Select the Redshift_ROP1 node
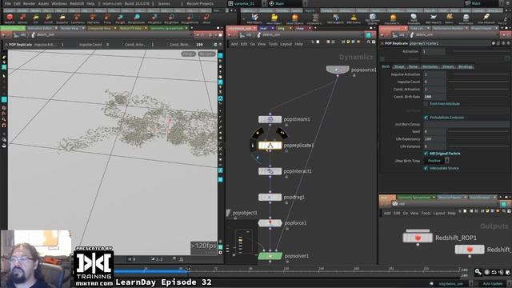512x288 pixels. (418, 238)
